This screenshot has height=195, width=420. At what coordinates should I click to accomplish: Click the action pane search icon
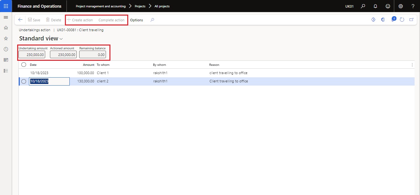click(152, 20)
